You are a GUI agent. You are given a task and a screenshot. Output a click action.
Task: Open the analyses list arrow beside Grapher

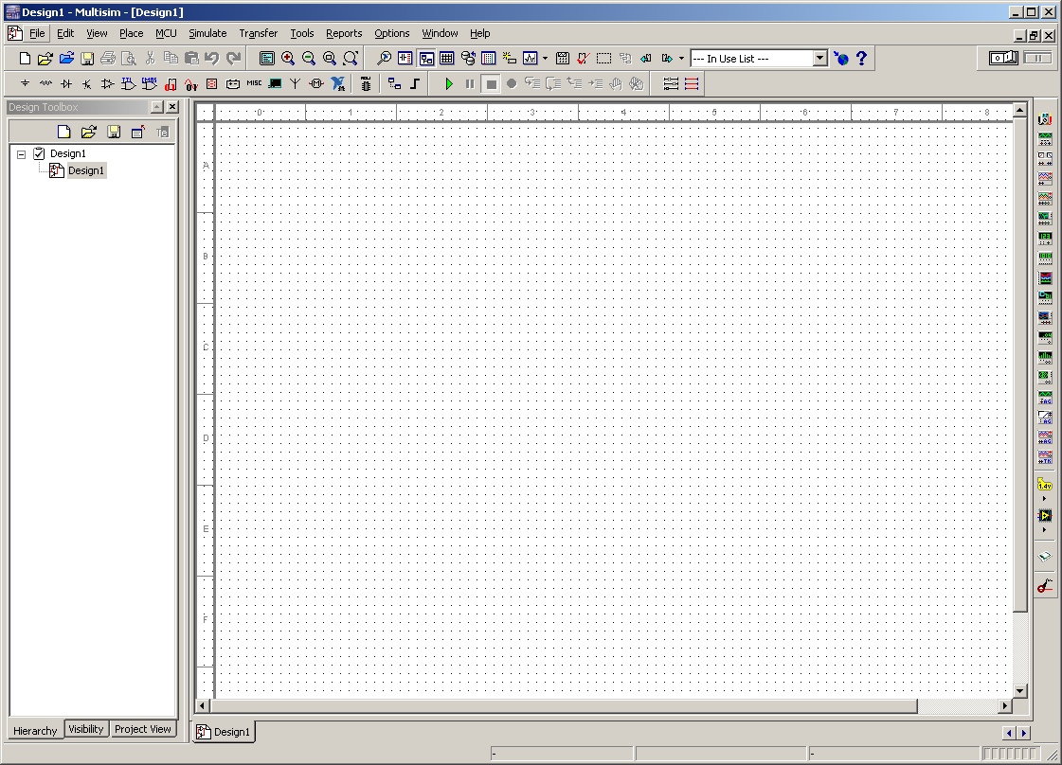coord(546,58)
